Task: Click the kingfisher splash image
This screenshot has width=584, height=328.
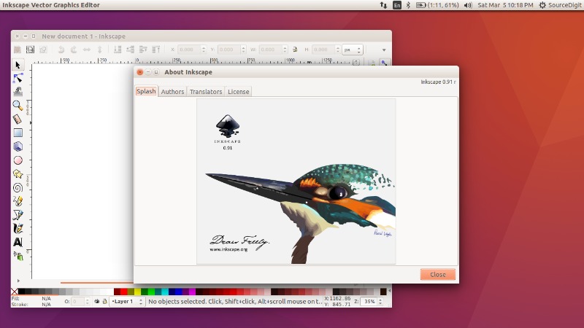Action: click(x=296, y=181)
